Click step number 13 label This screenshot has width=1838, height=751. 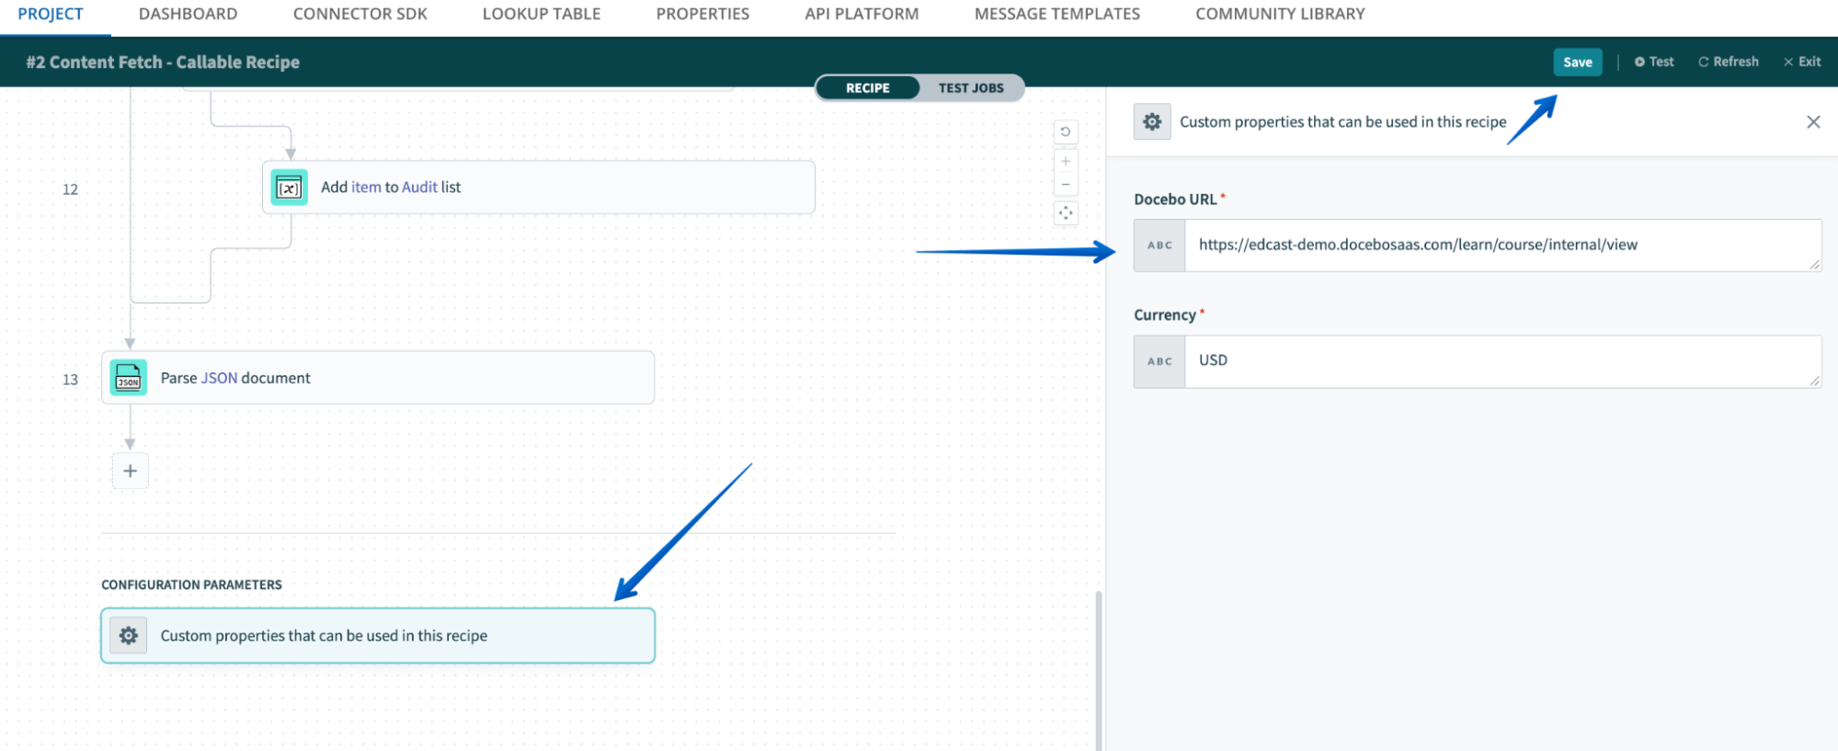(x=70, y=380)
